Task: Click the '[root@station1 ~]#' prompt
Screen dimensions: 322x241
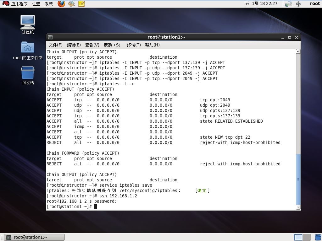Action: point(69,206)
